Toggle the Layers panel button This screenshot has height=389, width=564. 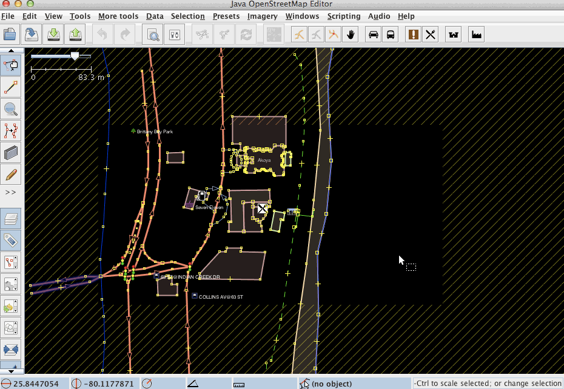point(11,218)
